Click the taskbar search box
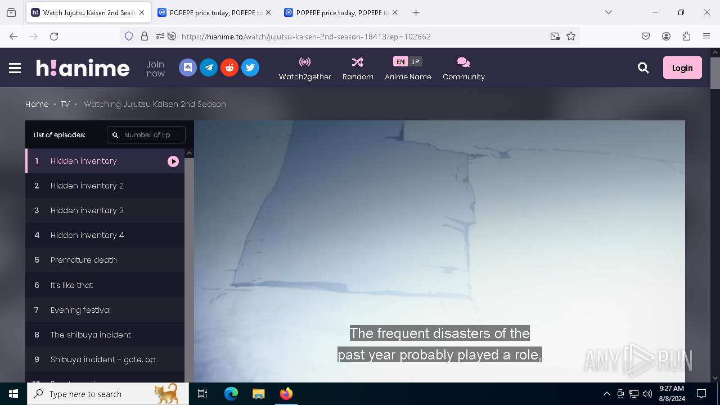The height and width of the screenshot is (405, 720). click(108, 394)
